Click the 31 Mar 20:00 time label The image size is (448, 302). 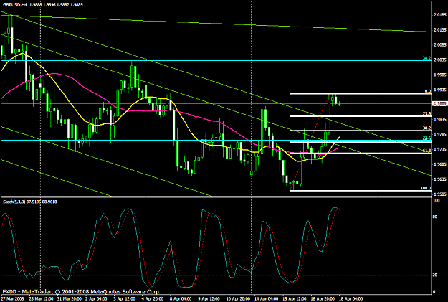(x=68, y=299)
